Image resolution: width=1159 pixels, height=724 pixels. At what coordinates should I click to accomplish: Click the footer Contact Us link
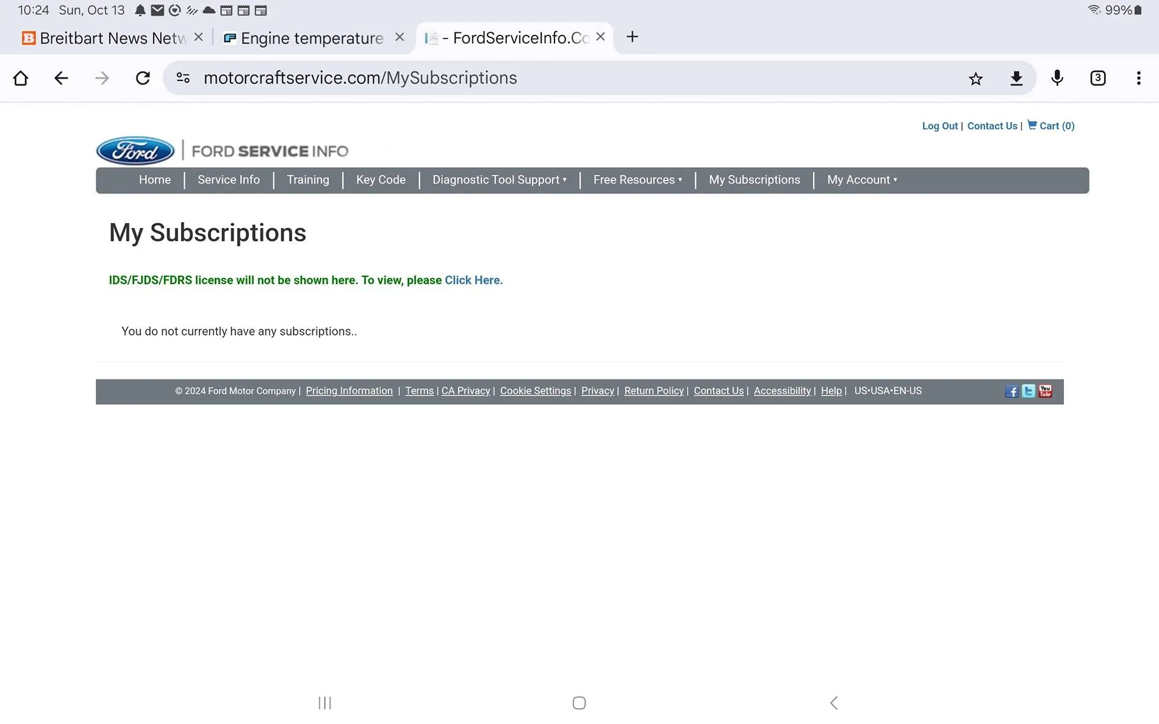pos(719,391)
